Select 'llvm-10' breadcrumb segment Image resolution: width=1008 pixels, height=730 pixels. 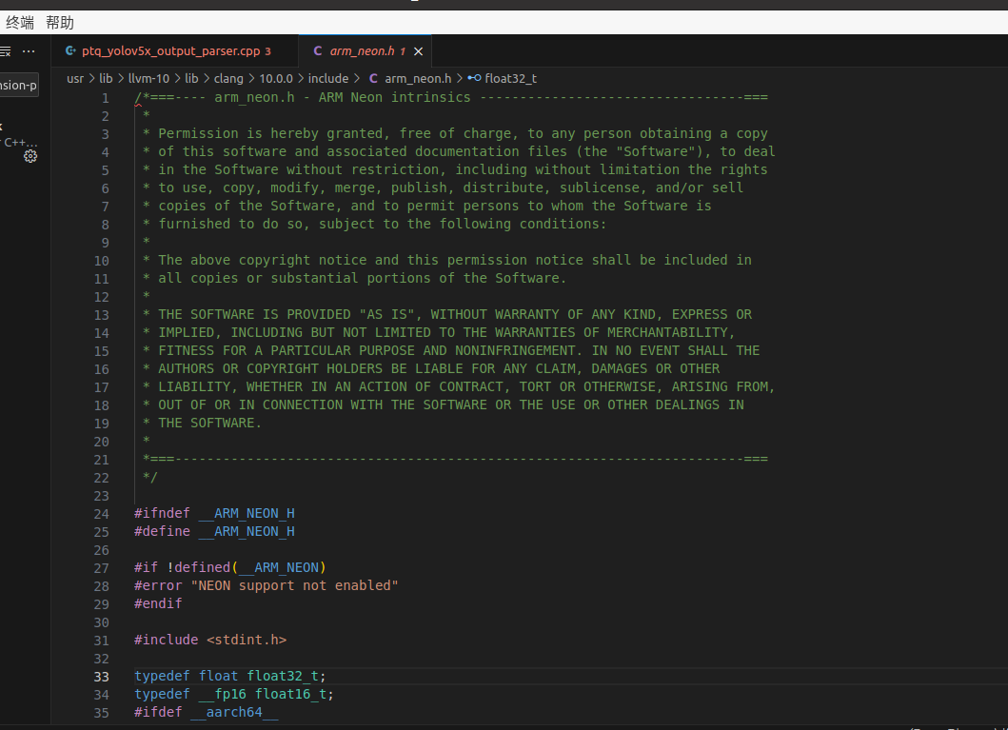click(x=148, y=78)
